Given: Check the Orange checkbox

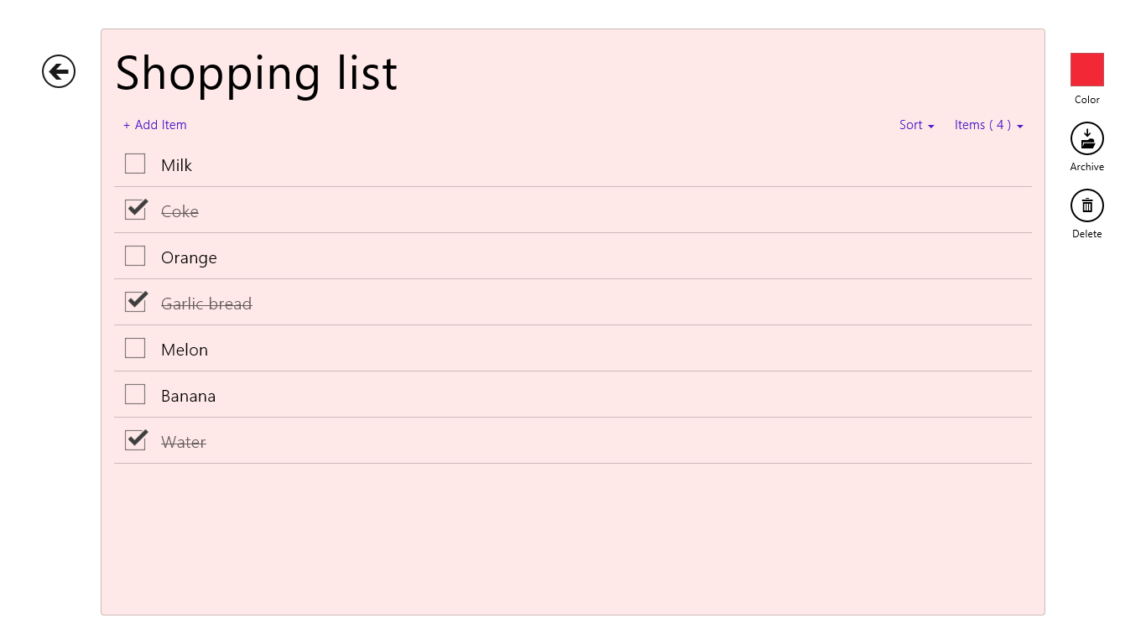Looking at the screenshot, I should tap(135, 256).
